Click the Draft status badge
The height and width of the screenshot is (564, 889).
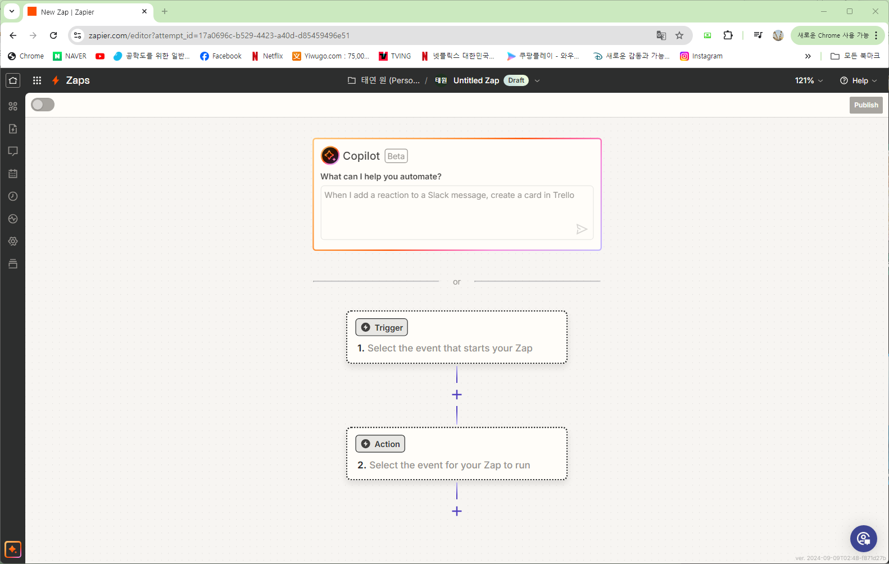pyautogui.click(x=516, y=80)
